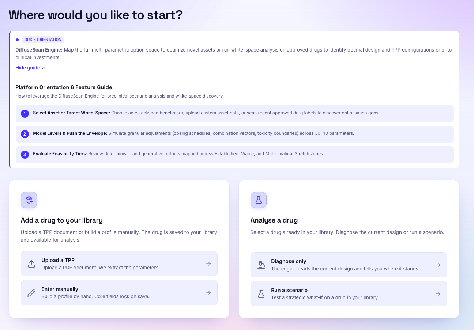The height and width of the screenshot is (330, 474).
Task: Select step 2 Model Levers & Push the Envelope
Action: coord(234,134)
